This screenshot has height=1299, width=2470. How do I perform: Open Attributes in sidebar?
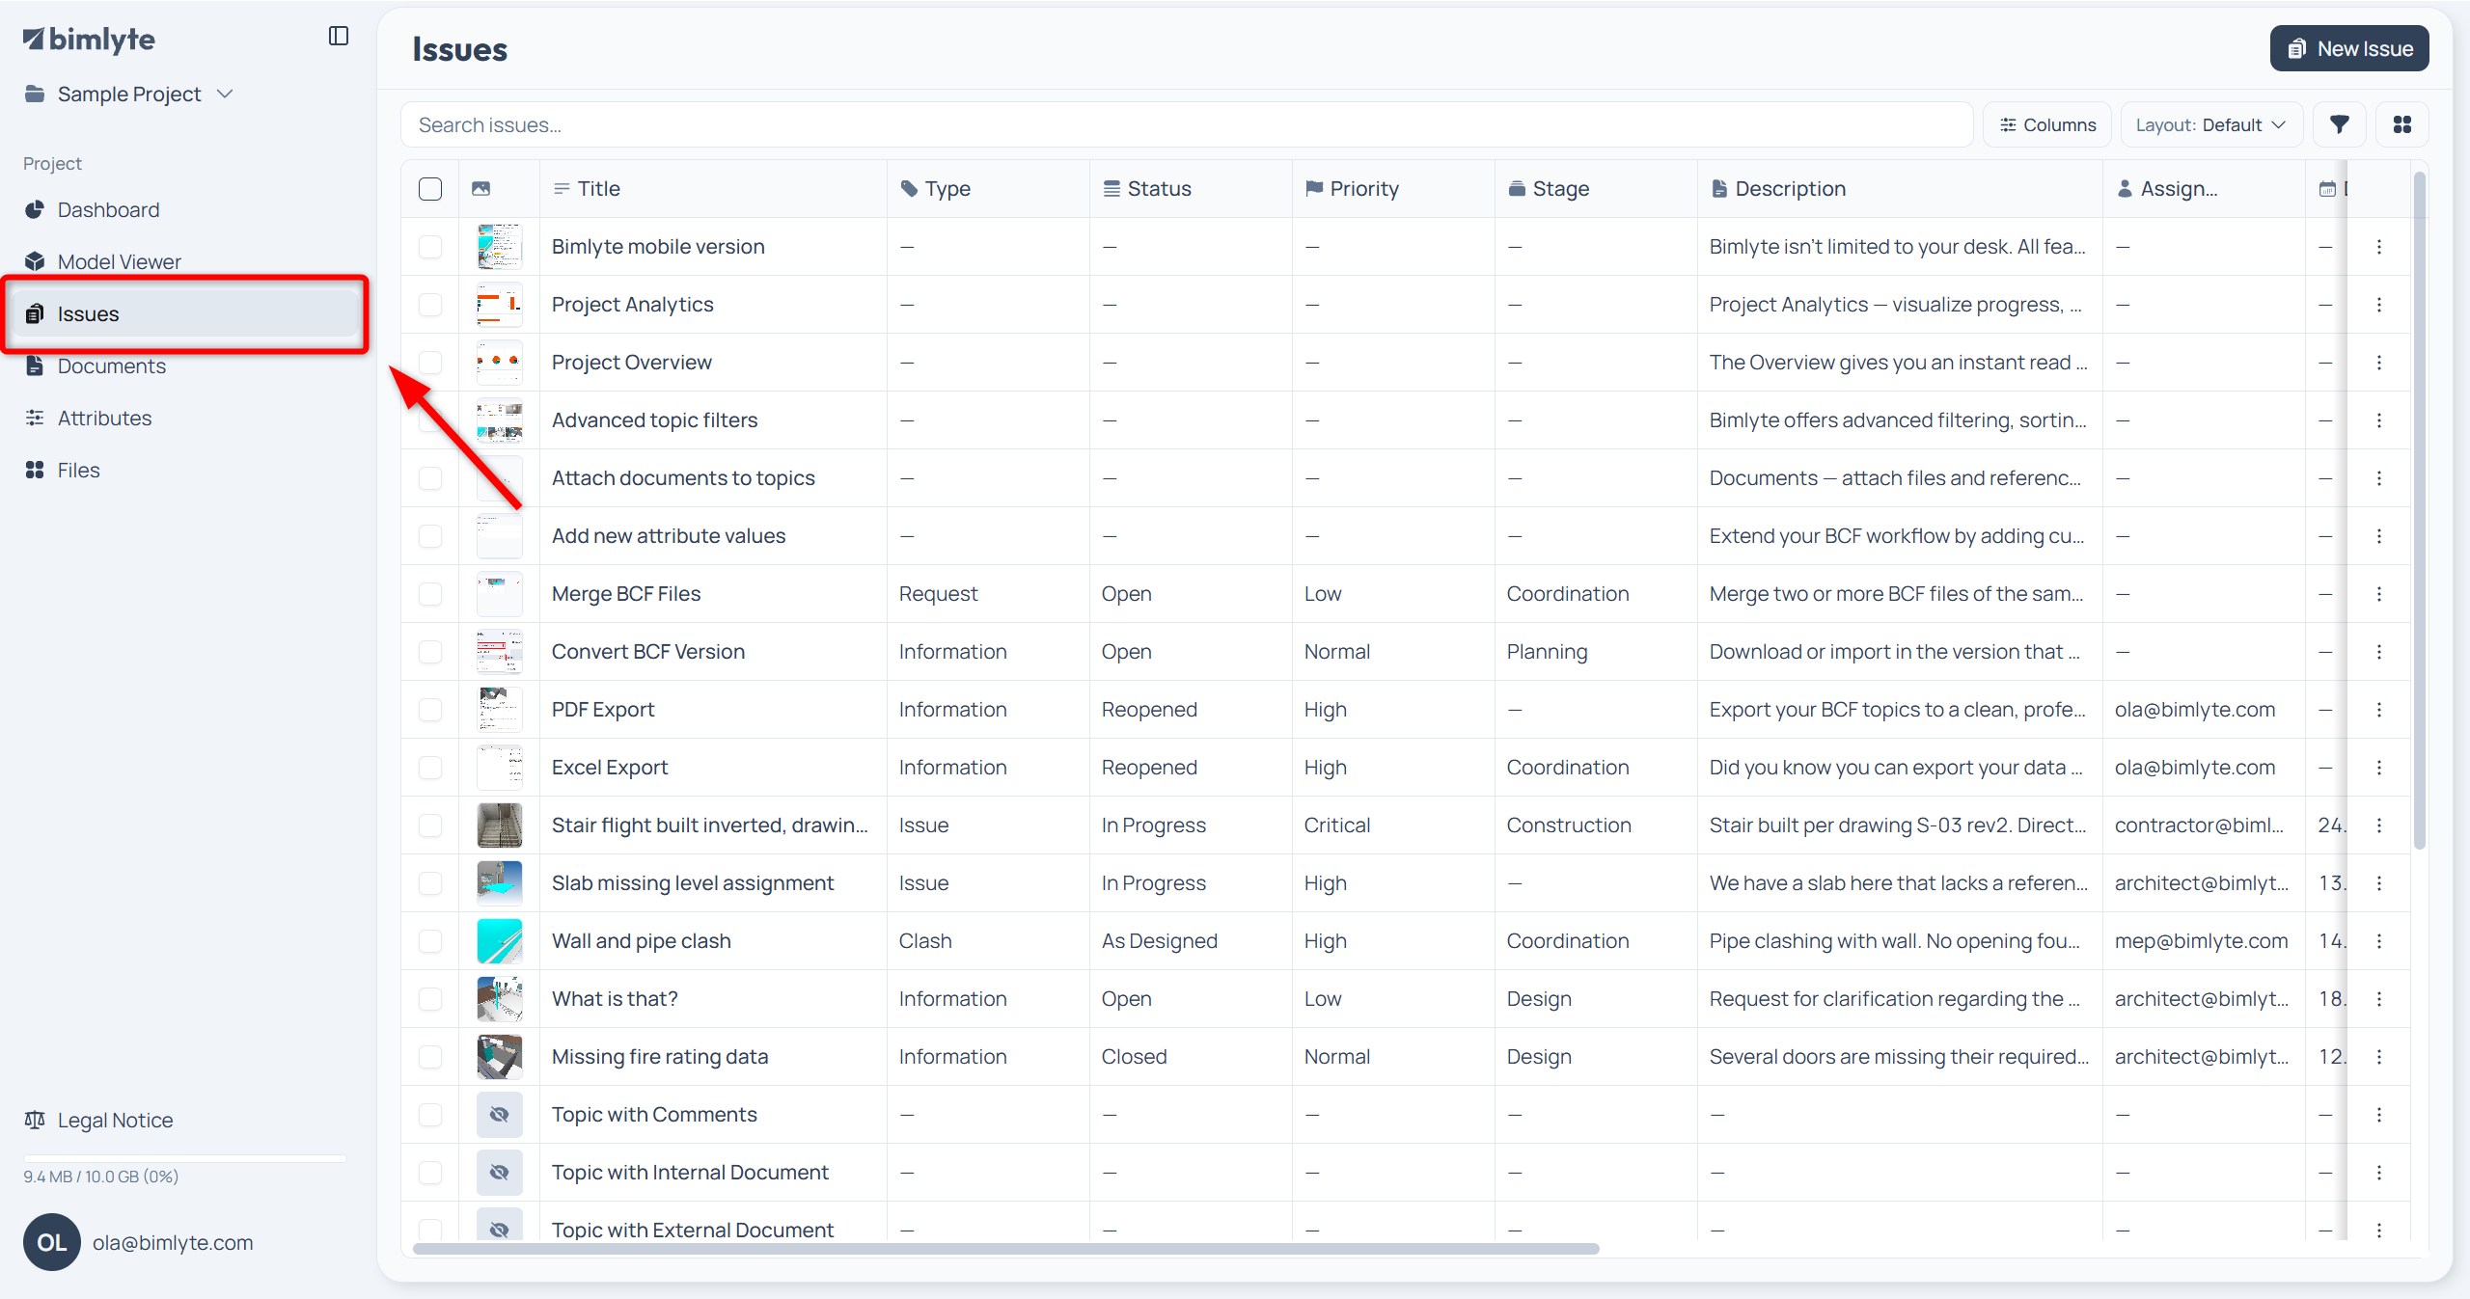coord(187,419)
